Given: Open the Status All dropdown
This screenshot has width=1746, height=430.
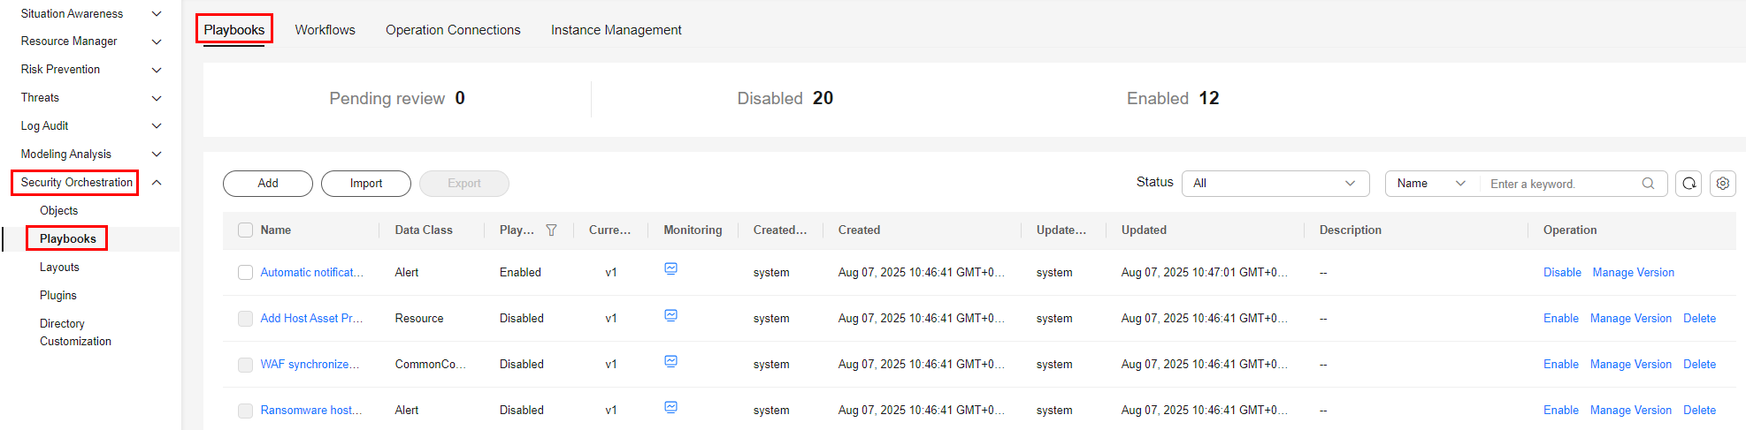Looking at the screenshot, I should [1275, 184].
